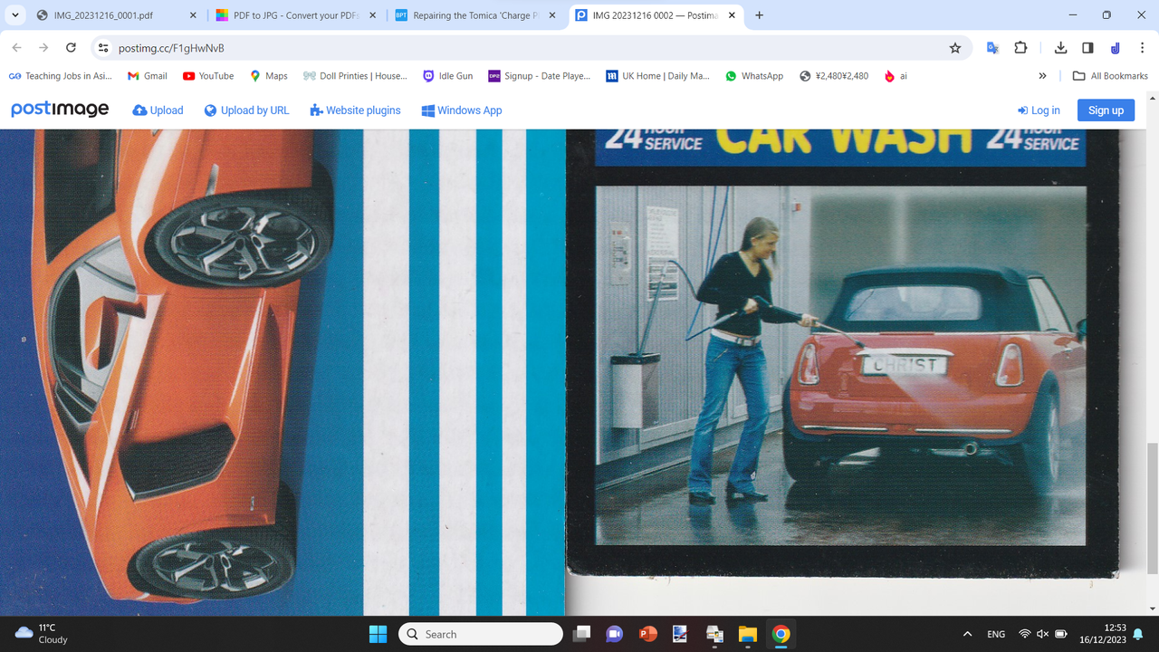The width and height of the screenshot is (1159, 652).
Task: Reload the postimg.cc page
Action: (71, 48)
